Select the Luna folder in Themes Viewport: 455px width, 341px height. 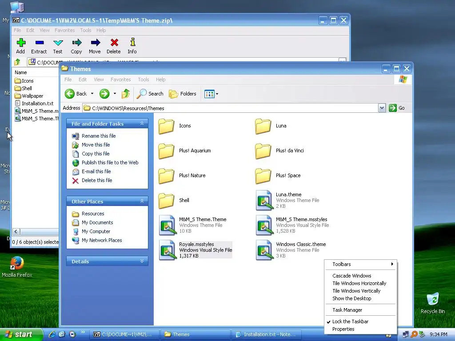pyautogui.click(x=263, y=126)
